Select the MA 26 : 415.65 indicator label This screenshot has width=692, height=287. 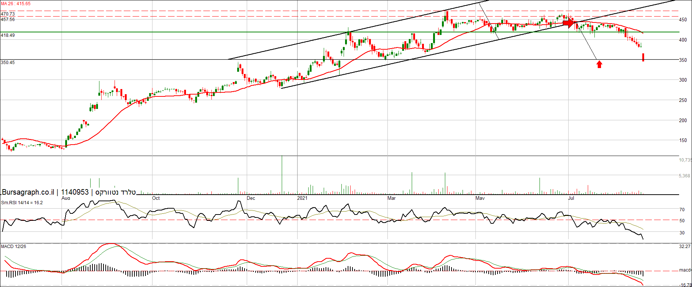tap(16, 4)
